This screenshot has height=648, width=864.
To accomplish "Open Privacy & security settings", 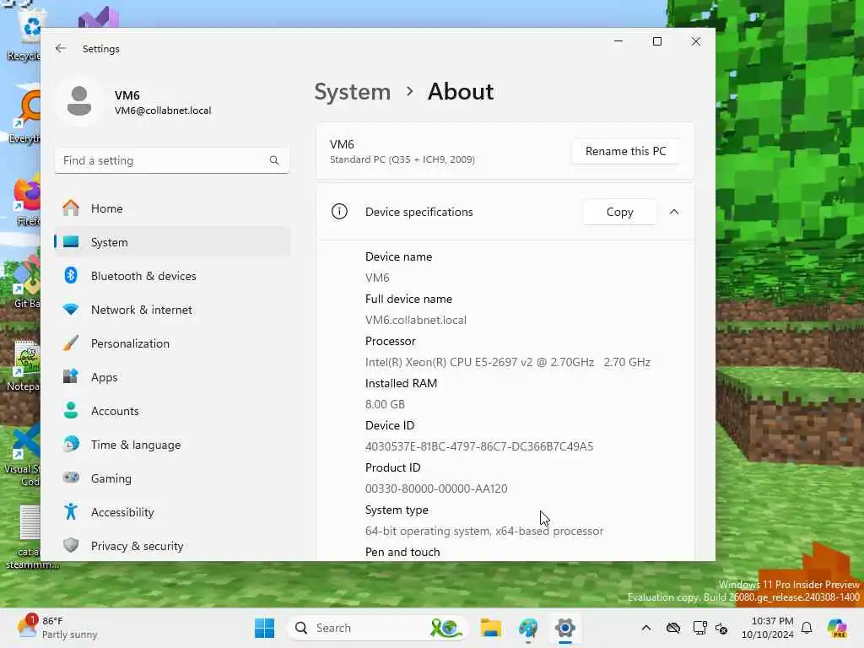I will click(x=172, y=546).
